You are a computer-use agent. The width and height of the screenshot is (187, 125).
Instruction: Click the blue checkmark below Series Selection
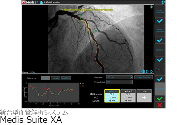(160, 21)
